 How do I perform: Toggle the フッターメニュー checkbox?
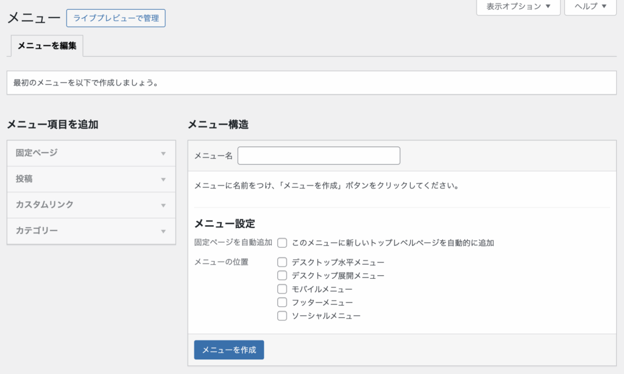point(282,303)
